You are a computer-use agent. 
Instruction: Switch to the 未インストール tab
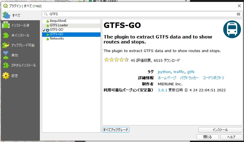(20, 35)
